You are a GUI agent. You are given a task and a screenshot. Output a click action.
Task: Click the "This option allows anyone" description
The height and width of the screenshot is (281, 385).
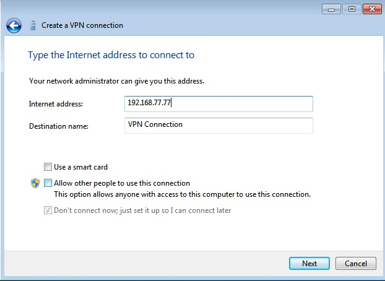(182, 194)
